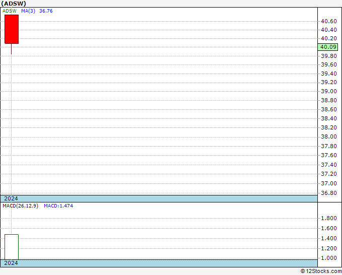
Task: Click the 39.00 price axis label
Action: 329,91
